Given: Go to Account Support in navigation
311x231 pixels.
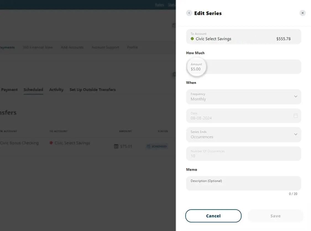Looking at the screenshot, I should 105,47.
